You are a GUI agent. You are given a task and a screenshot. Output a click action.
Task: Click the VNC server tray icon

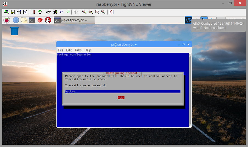pyautogui.click(x=188, y=20)
